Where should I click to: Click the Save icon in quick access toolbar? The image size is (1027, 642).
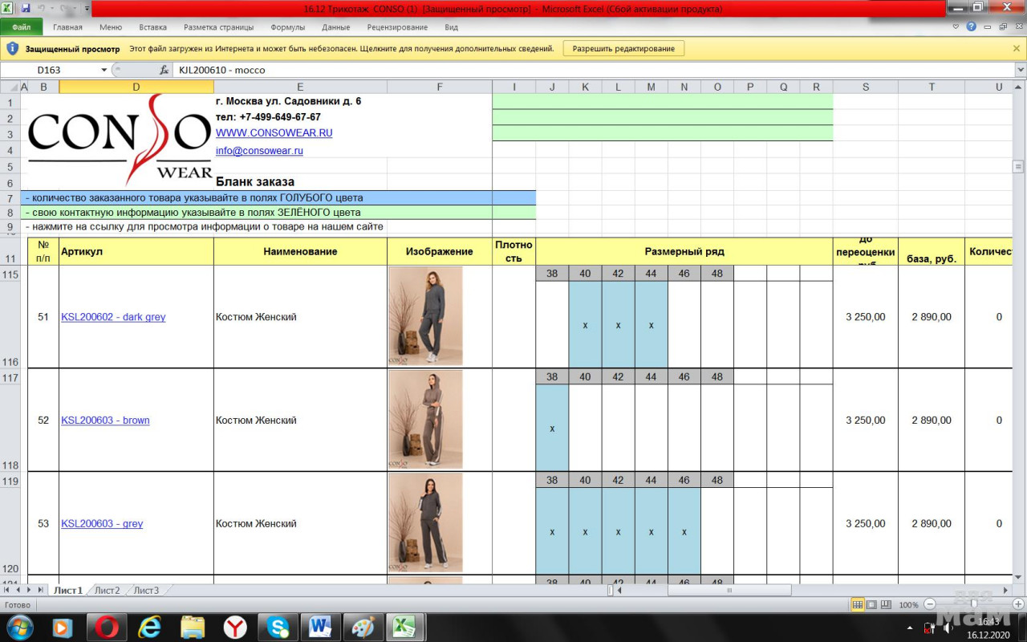[x=26, y=8]
